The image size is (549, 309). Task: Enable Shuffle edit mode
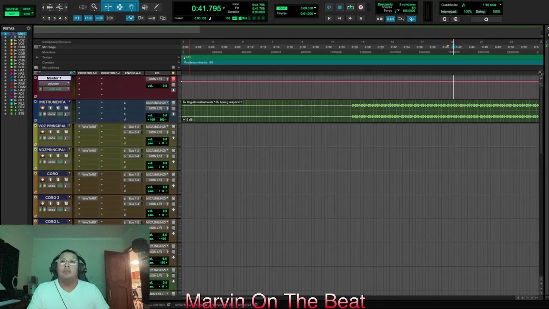coord(12,9)
